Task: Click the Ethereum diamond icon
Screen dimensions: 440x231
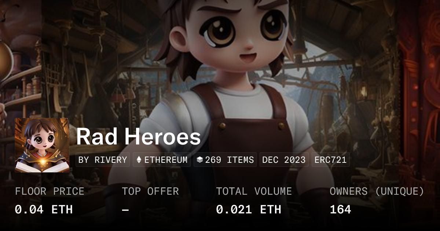Action: (x=139, y=160)
